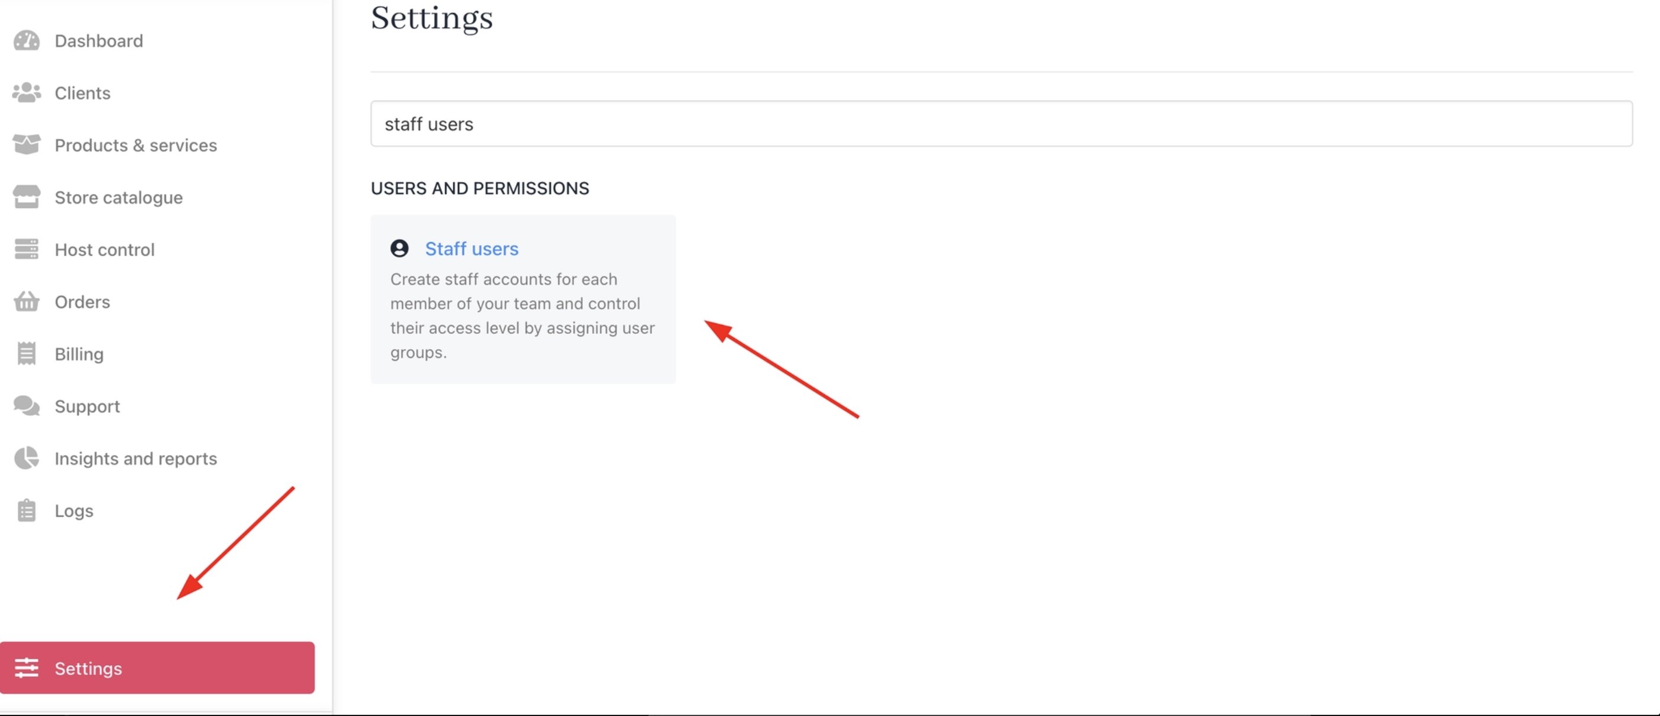Click the Support chat bubbles icon
The height and width of the screenshot is (716, 1660).
(27, 406)
